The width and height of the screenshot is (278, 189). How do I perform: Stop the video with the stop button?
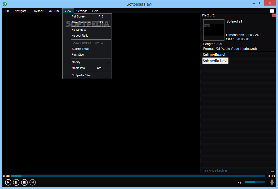click(x=24, y=182)
